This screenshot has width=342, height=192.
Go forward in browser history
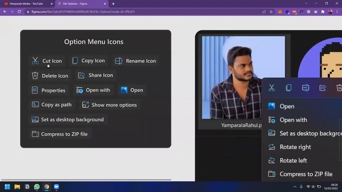[12, 12]
